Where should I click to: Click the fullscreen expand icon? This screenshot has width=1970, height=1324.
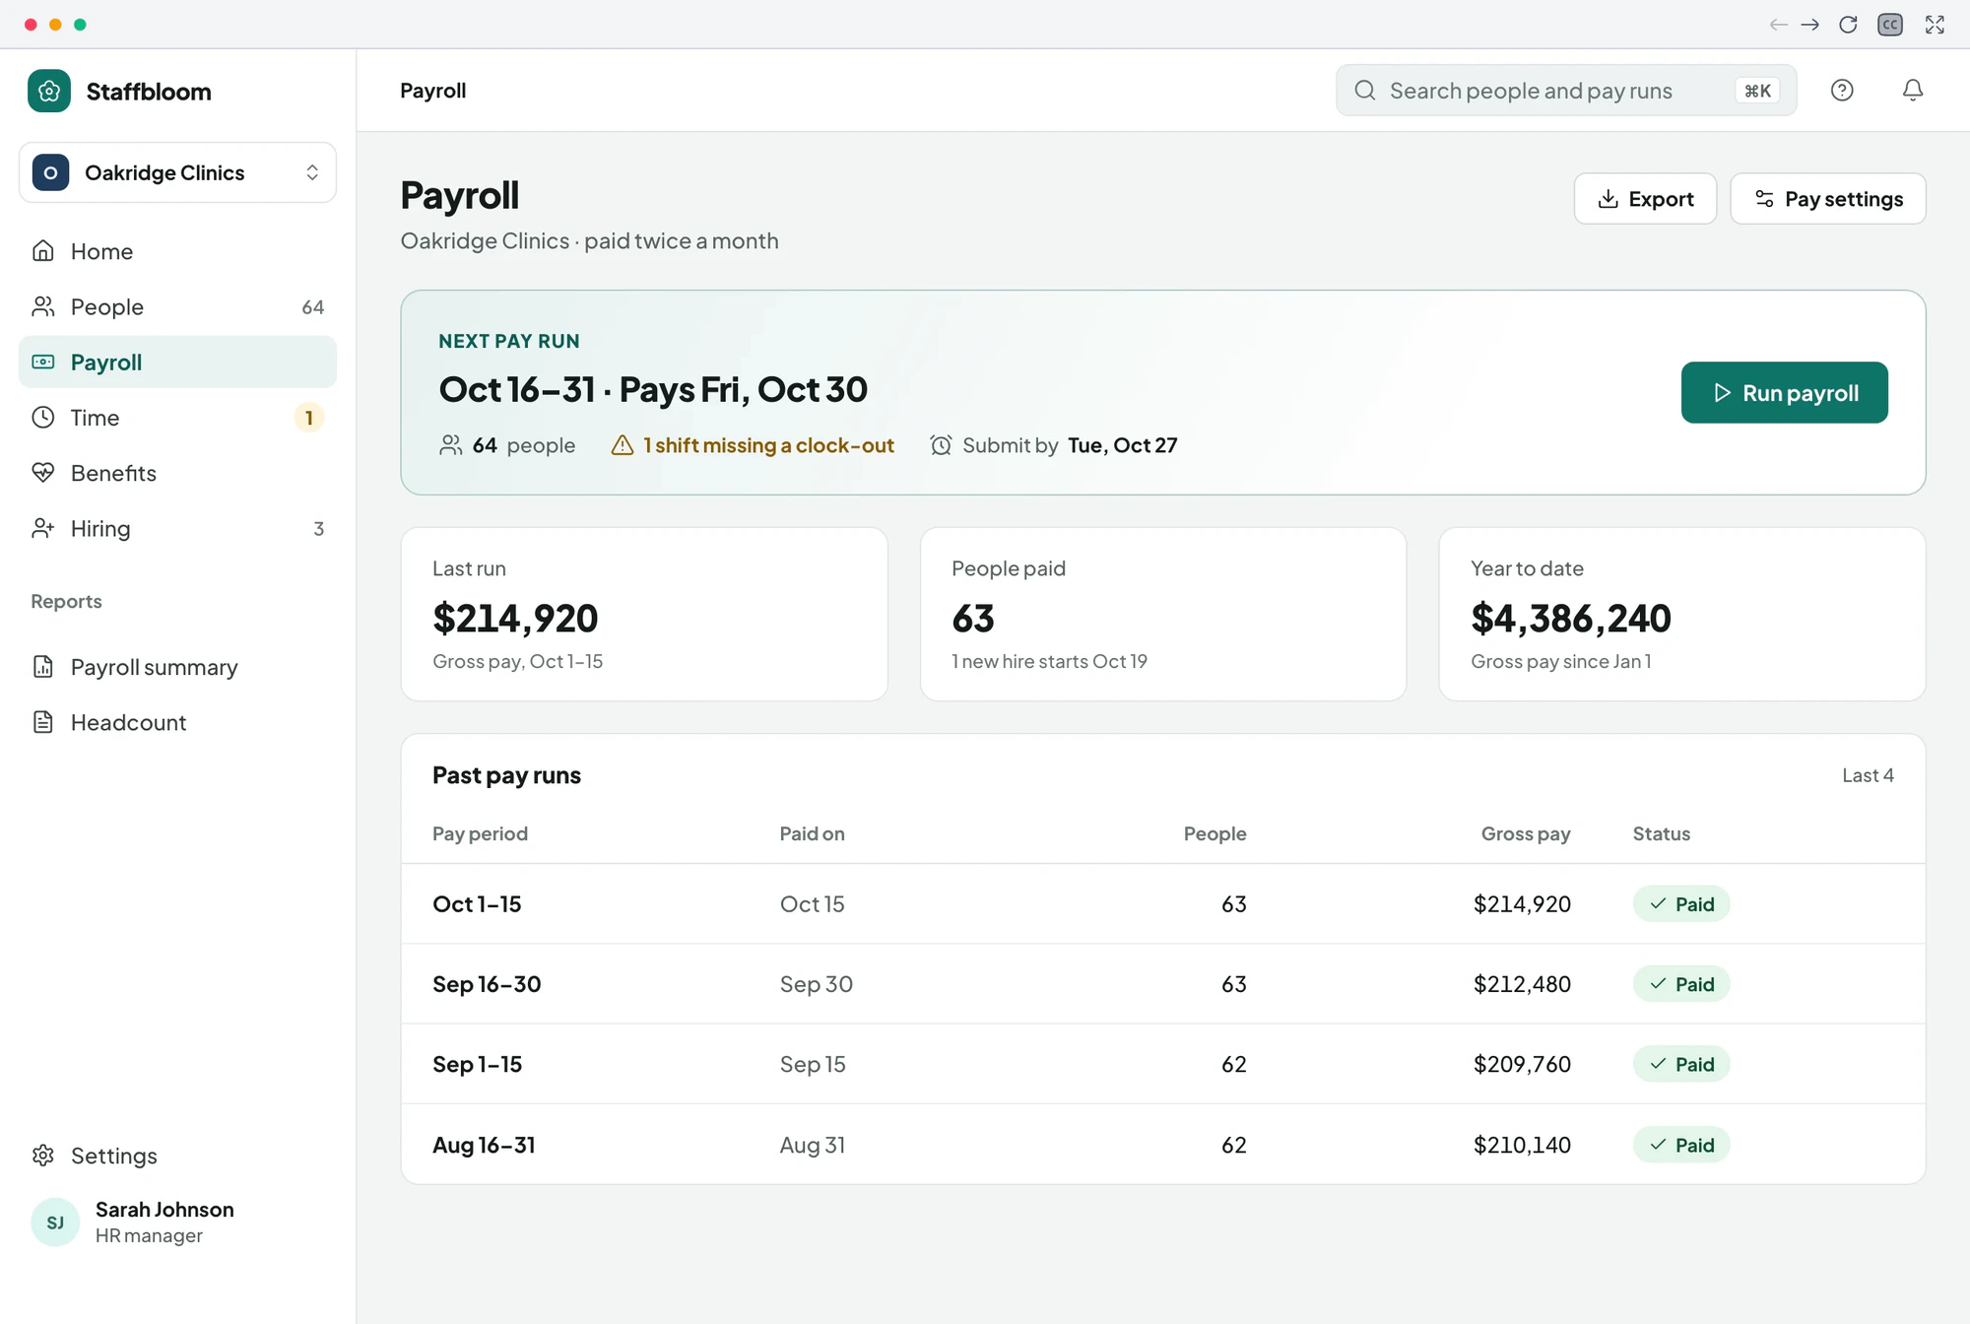[x=1935, y=25]
